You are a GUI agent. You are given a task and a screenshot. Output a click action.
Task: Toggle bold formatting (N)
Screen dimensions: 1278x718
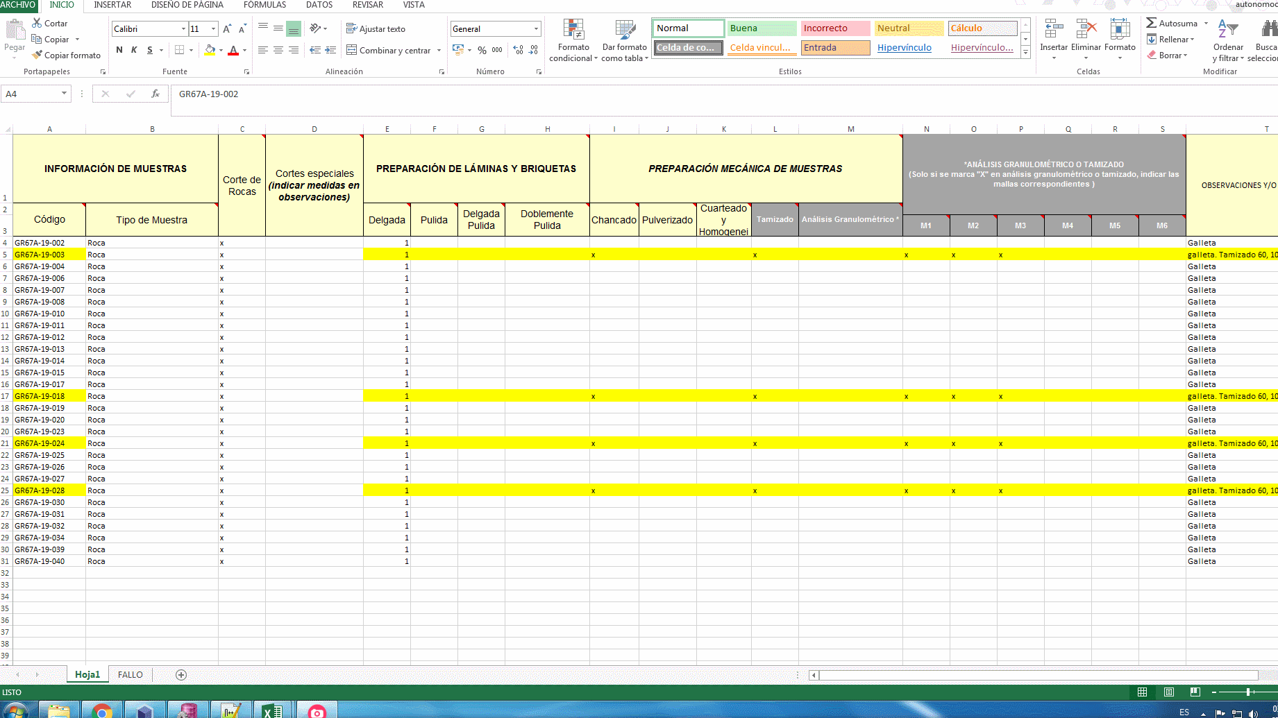click(x=119, y=50)
